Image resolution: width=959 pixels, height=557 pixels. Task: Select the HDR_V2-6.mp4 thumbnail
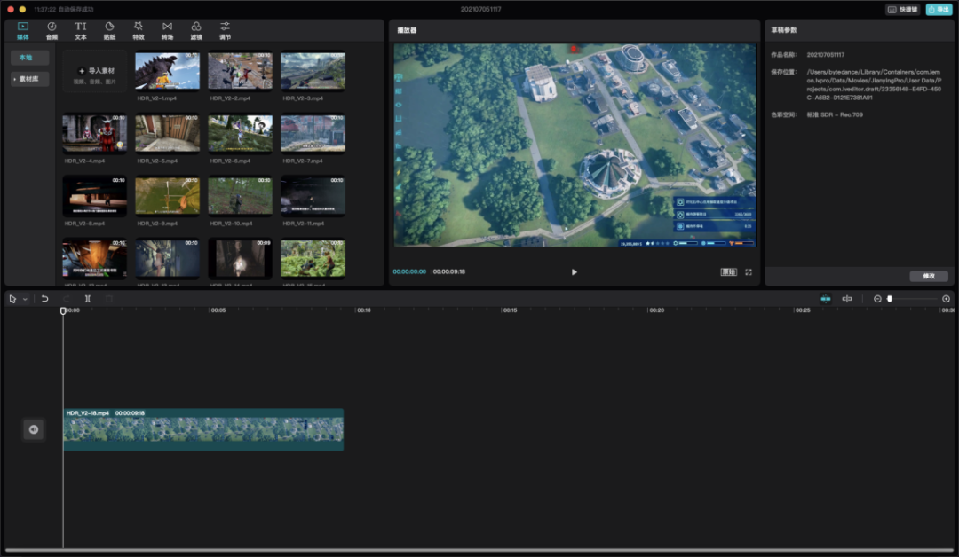(240, 133)
